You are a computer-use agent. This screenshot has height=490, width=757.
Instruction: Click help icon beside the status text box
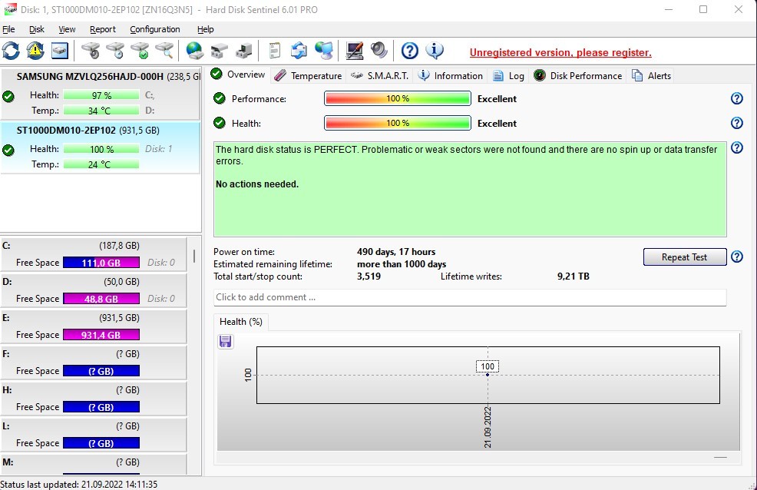(x=737, y=147)
